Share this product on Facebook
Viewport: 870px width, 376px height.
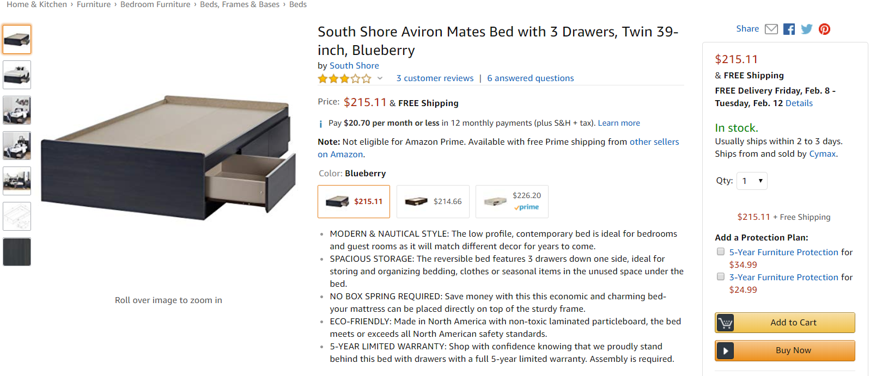click(789, 29)
